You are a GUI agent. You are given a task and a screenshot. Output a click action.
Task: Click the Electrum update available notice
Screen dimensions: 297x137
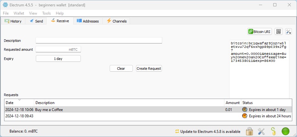point(207,132)
